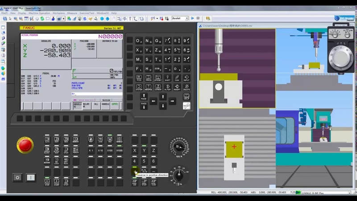Click the spindle speed override dial
357x201 pixels.
point(179,176)
